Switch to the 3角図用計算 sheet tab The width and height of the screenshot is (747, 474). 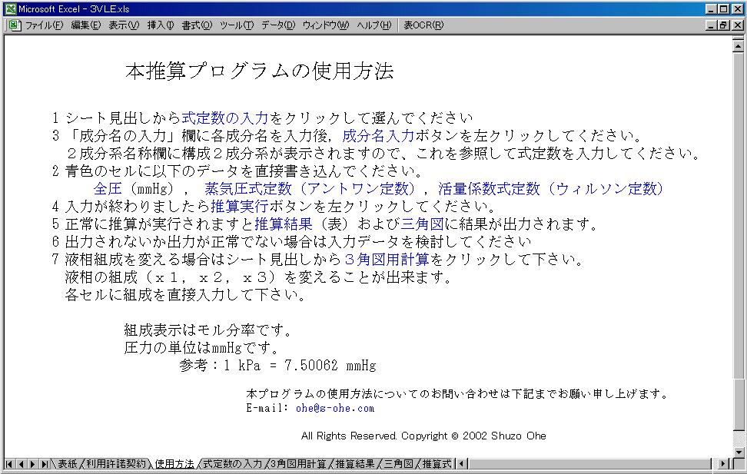click(298, 463)
